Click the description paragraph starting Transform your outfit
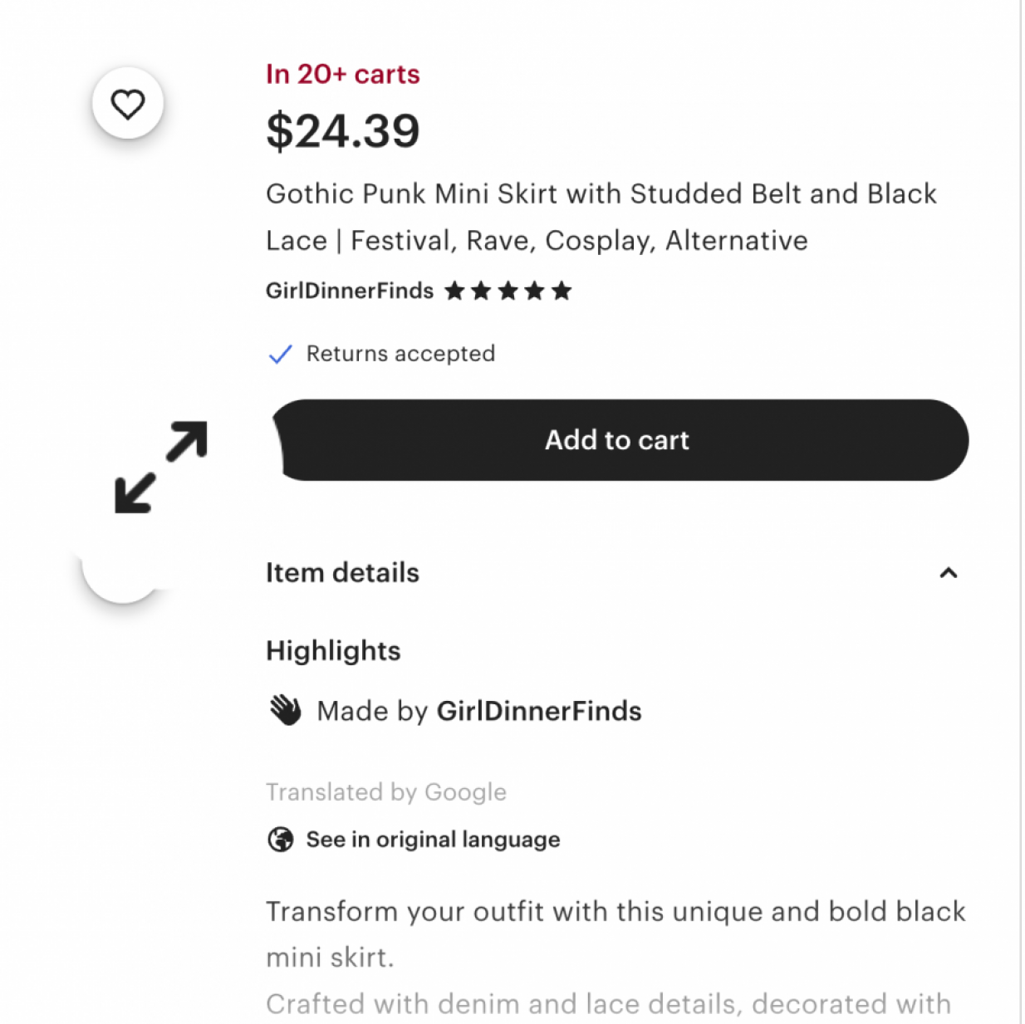 (615, 934)
